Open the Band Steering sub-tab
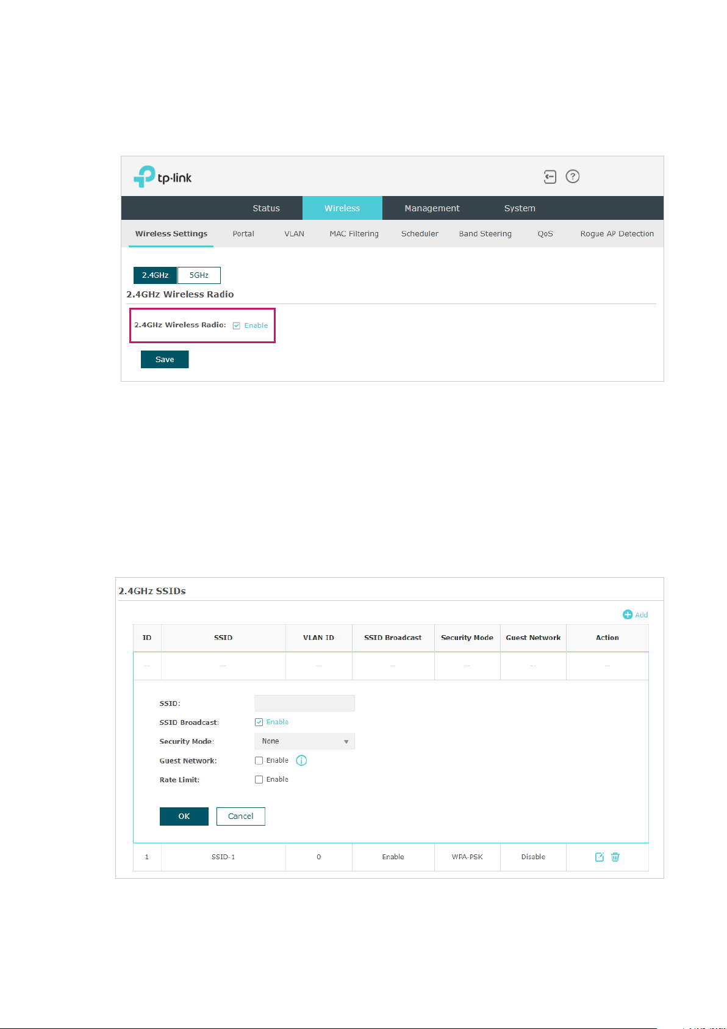Viewport: 727px width, 1029px height. coord(485,234)
